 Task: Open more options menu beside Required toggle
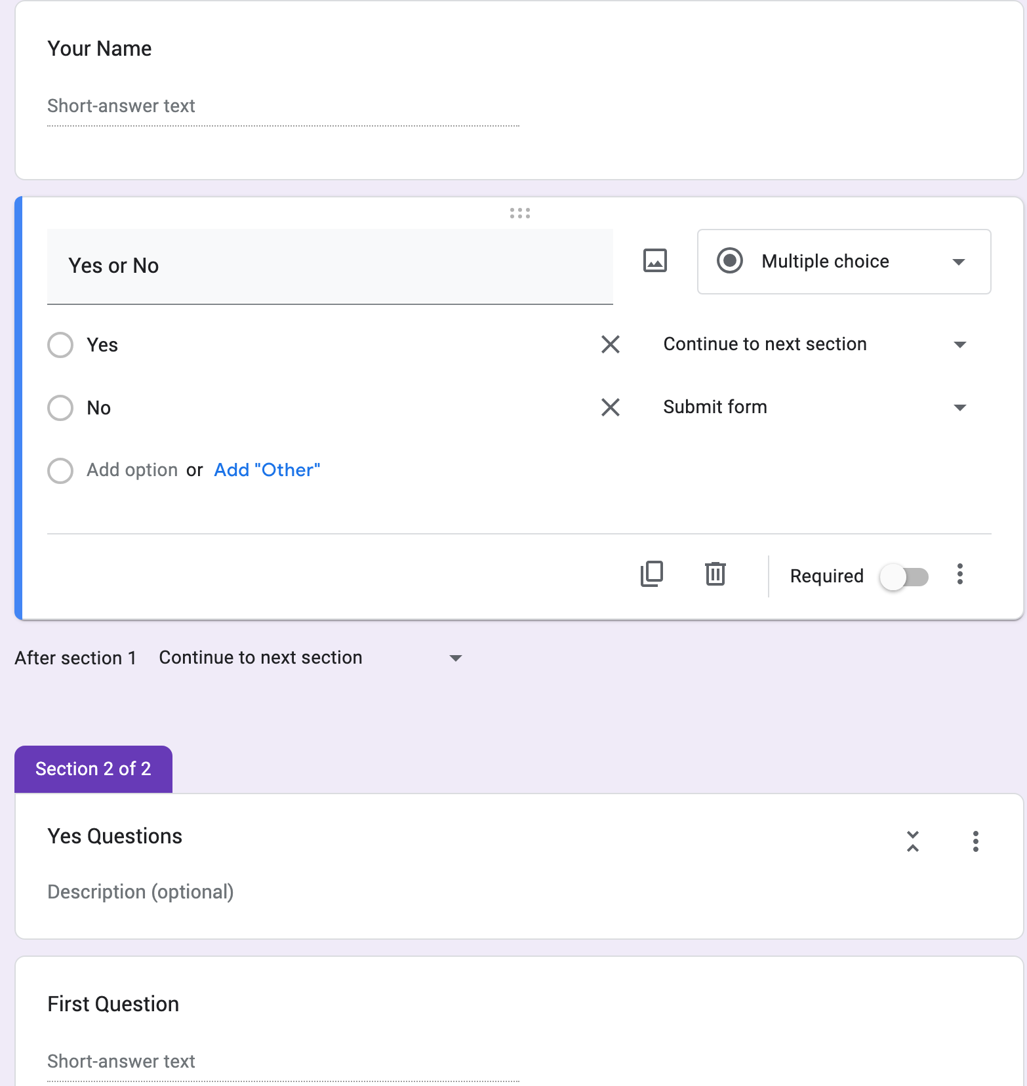[x=959, y=574]
